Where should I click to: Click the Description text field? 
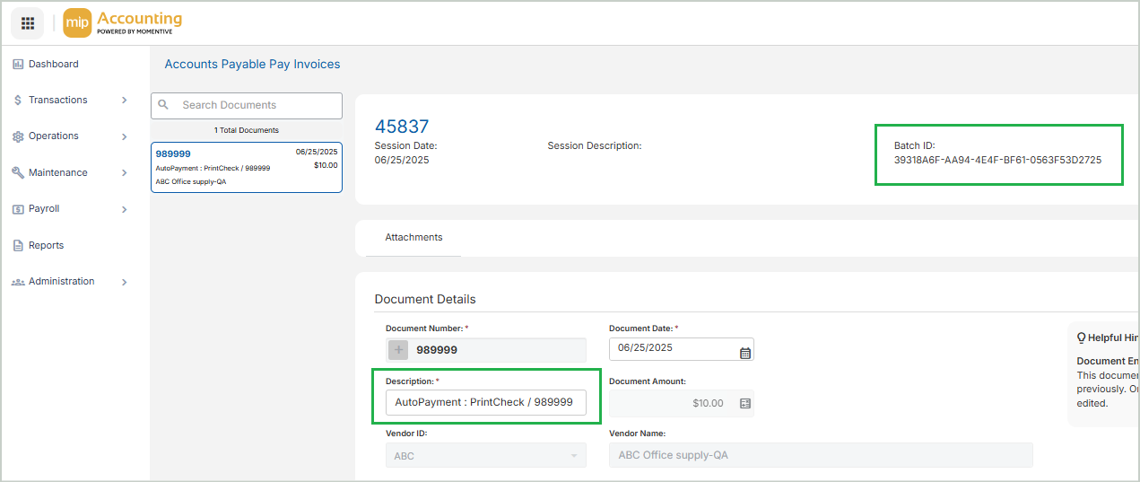pos(484,402)
